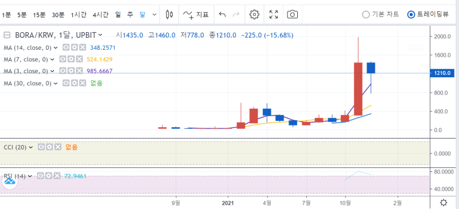This screenshot has width=459, height=209.
Task: Open the candlestick chart type selector
Action: coord(169,14)
